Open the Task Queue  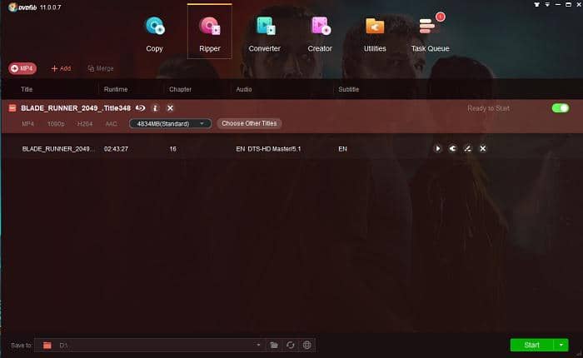(431, 34)
